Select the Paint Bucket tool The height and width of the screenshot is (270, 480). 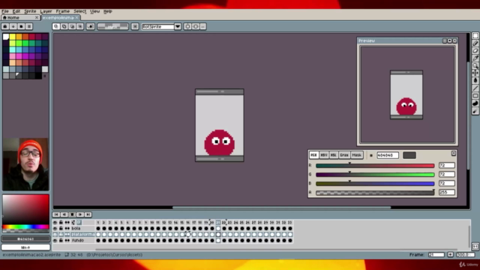tap(475, 80)
